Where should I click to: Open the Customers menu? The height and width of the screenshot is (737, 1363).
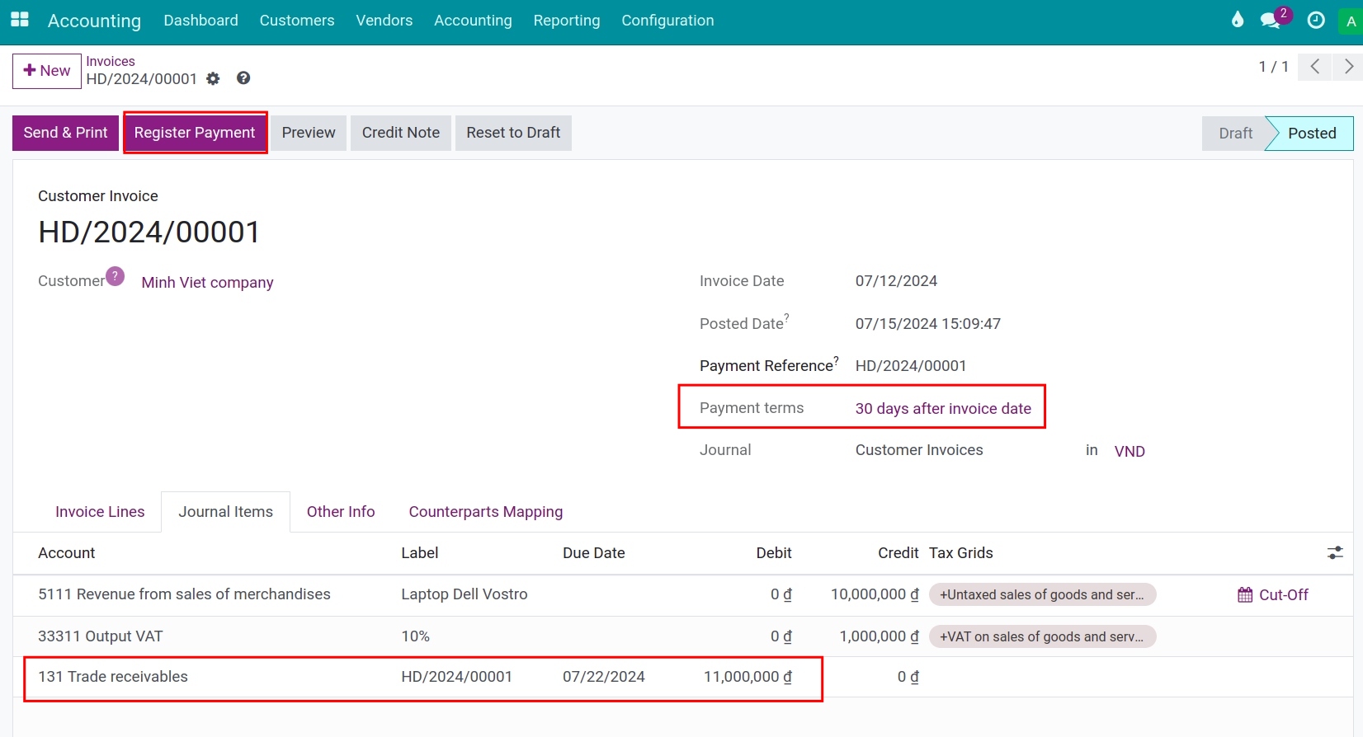[297, 21]
